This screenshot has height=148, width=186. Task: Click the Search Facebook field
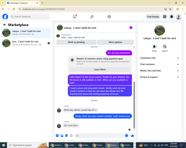click(30, 17)
